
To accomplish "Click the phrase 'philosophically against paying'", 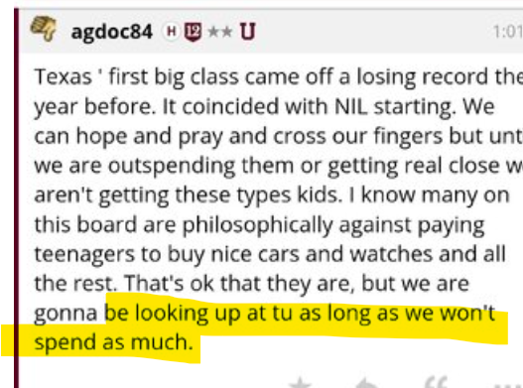I will (x=333, y=225).
